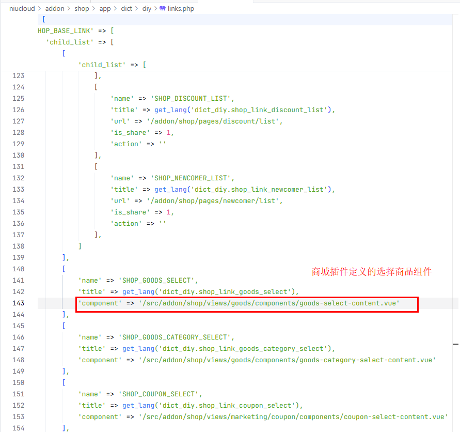This screenshot has height=432, width=460.
Task: Open the addon breadcrumb folder
Action: coord(54,9)
